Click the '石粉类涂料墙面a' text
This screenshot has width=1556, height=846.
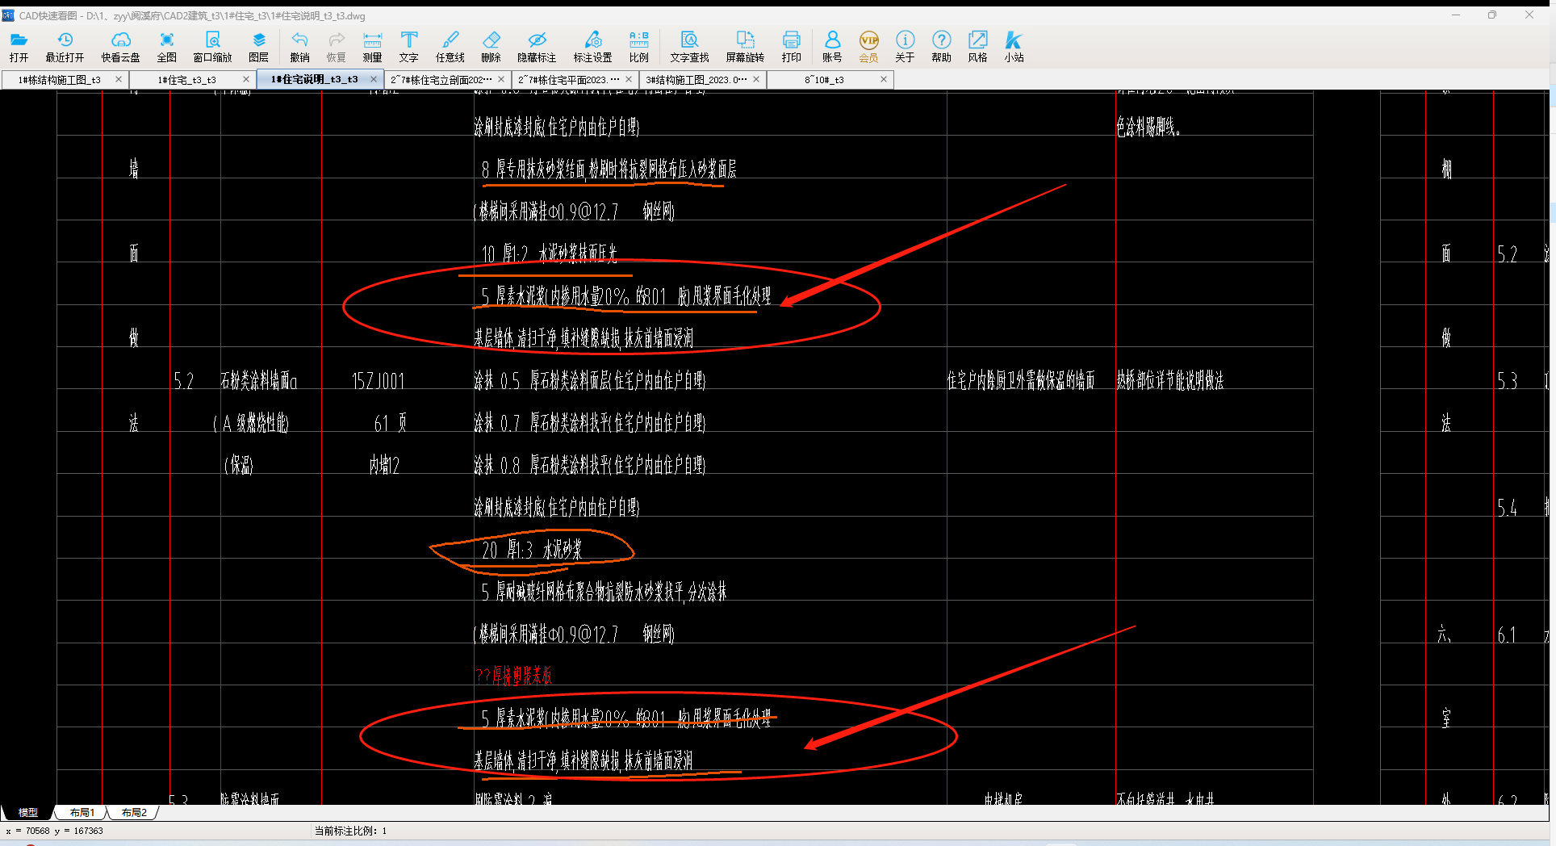point(259,381)
